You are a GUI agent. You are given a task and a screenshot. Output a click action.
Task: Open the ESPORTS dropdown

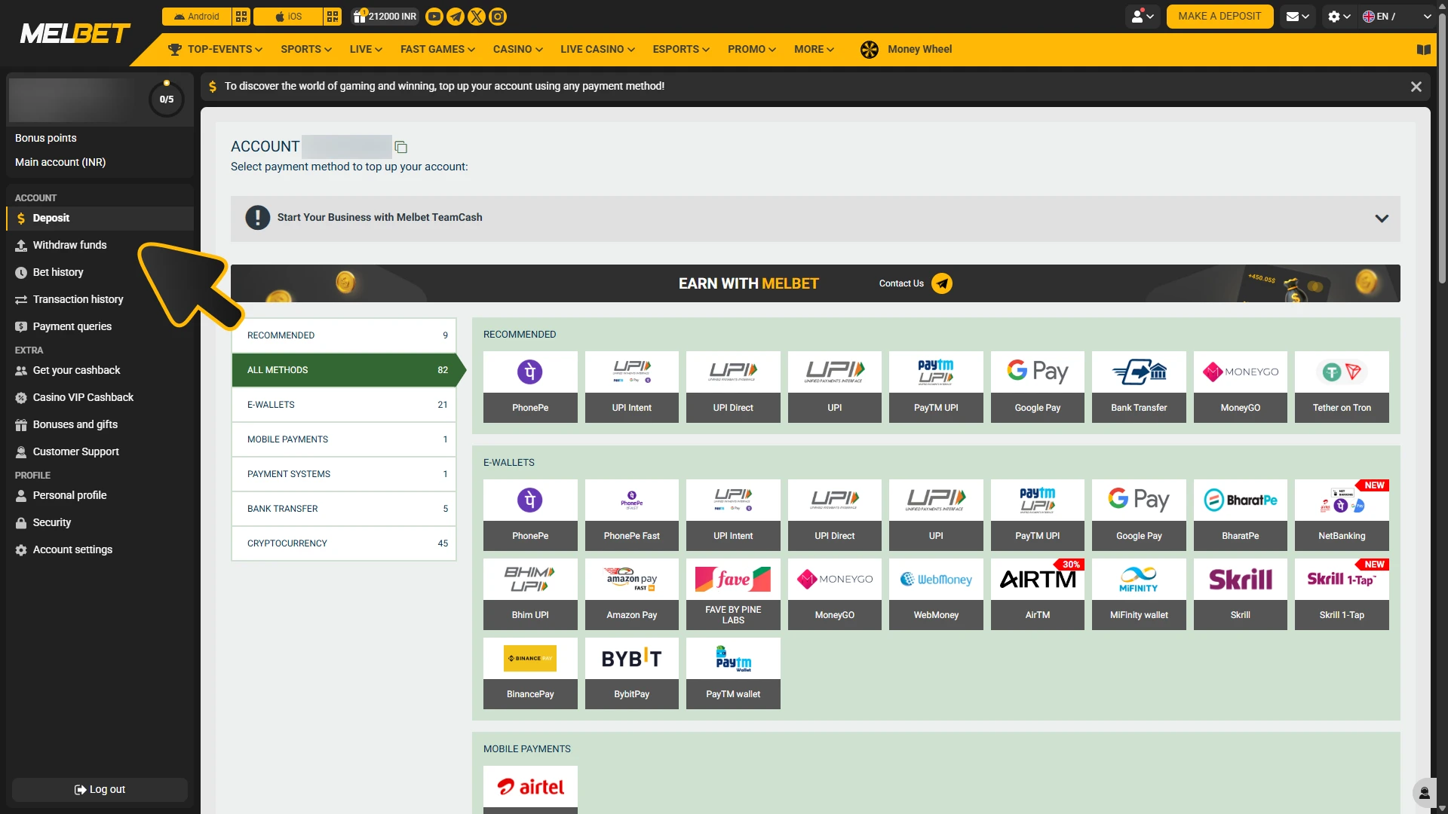[681, 50]
